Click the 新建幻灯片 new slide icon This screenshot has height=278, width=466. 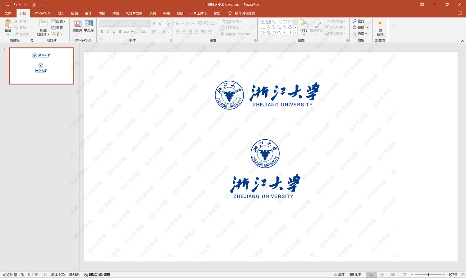point(43,23)
